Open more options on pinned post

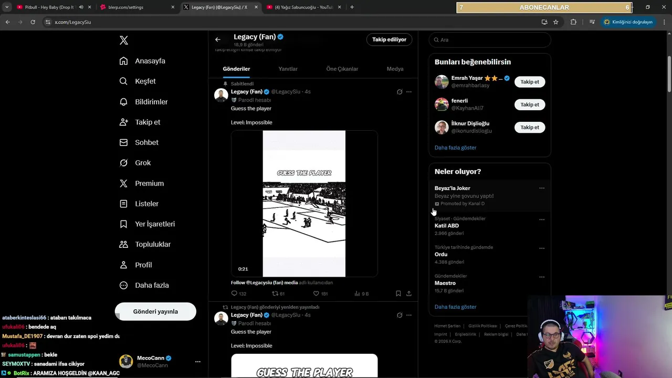click(x=409, y=92)
